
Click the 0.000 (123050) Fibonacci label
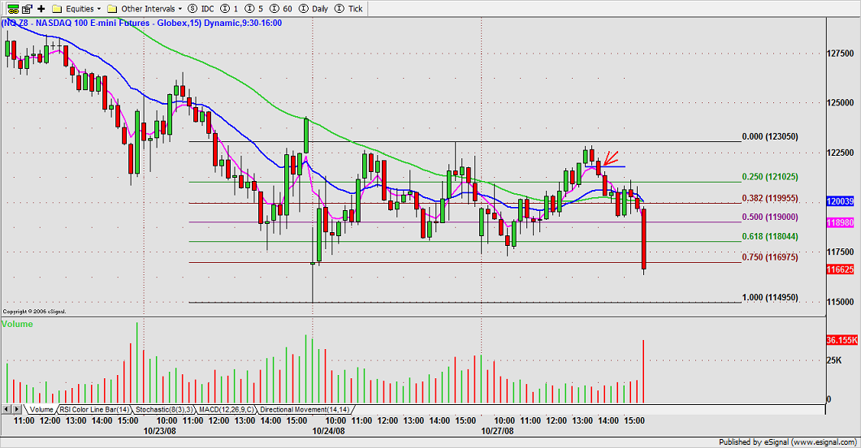[x=770, y=136]
